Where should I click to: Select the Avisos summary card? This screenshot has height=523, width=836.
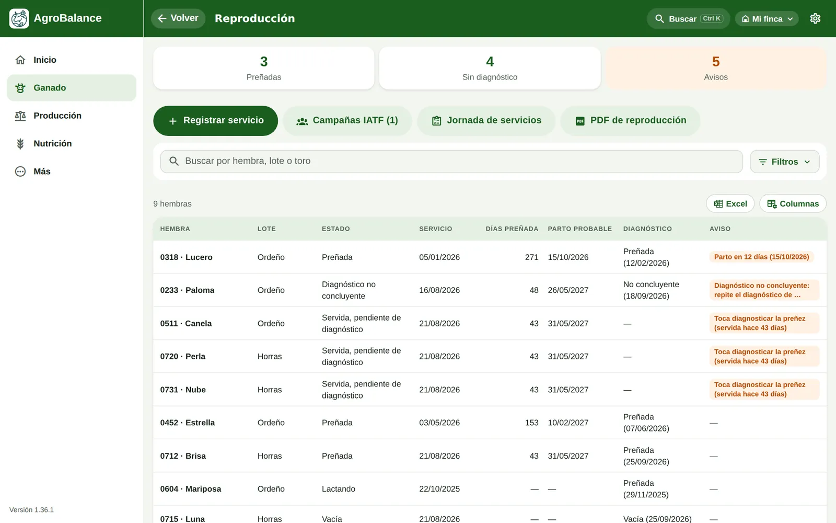point(716,68)
